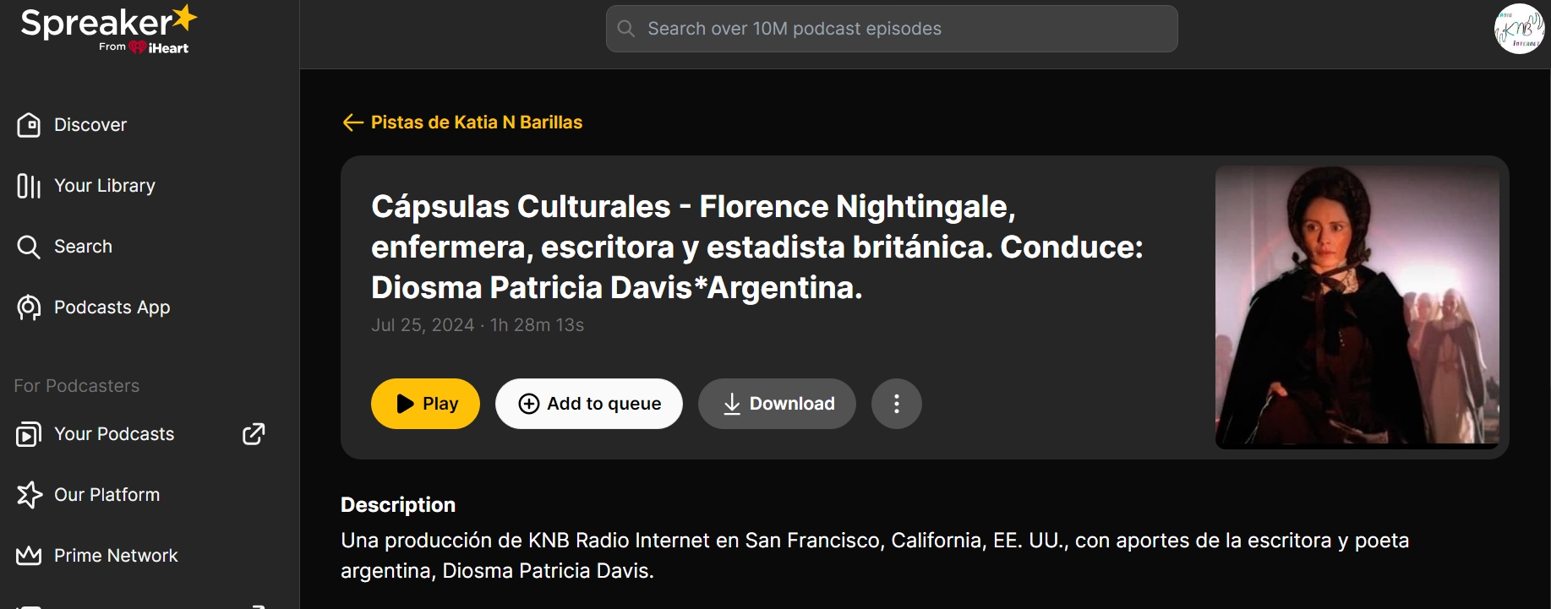The height and width of the screenshot is (609, 1551).
Task: Click the magnifier icon in search bar
Action: point(626,29)
